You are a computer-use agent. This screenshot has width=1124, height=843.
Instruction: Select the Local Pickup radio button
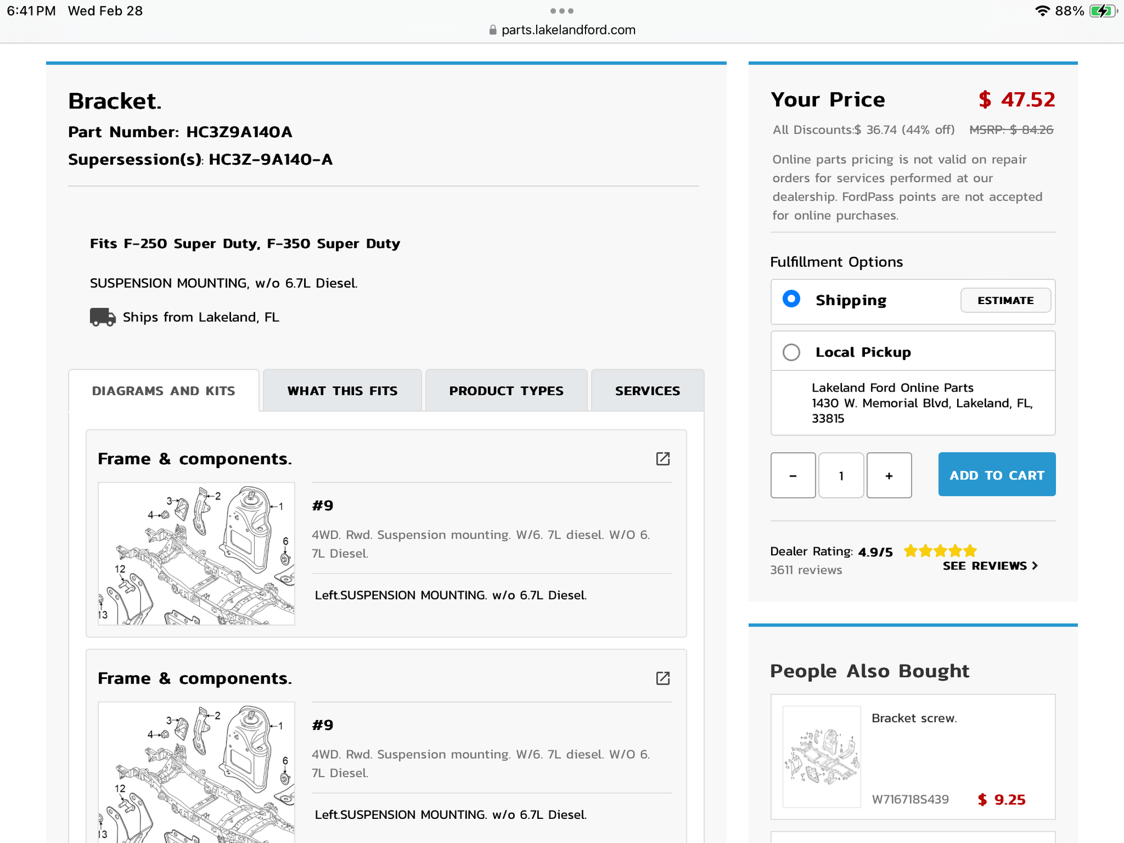(791, 352)
